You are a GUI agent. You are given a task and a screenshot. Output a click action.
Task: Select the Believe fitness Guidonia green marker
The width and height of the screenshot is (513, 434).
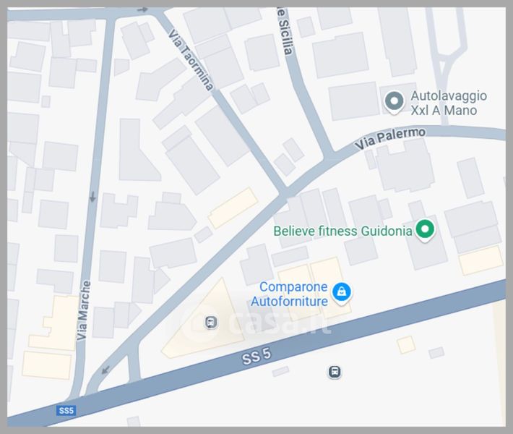coord(425,230)
